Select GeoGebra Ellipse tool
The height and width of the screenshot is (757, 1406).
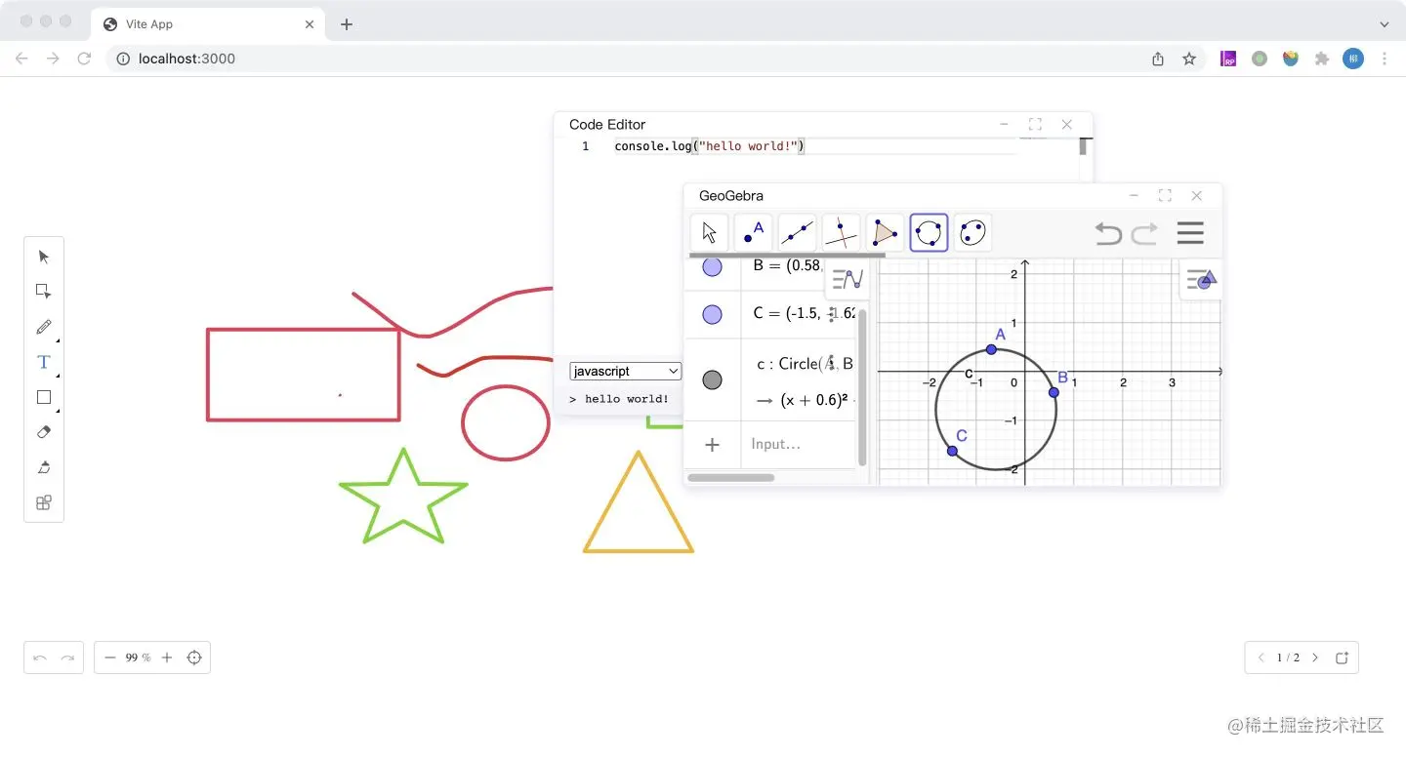[x=972, y=233]
